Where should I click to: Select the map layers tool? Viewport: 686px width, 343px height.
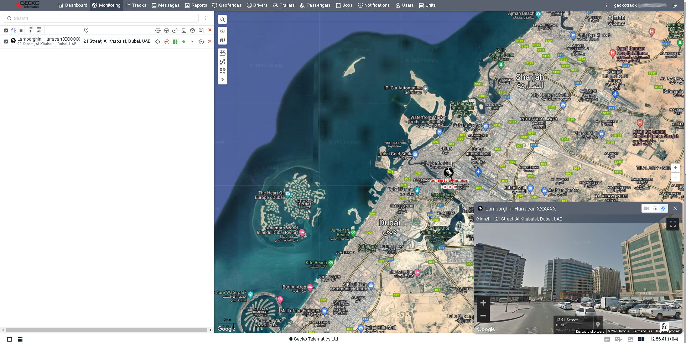[222, 41]
